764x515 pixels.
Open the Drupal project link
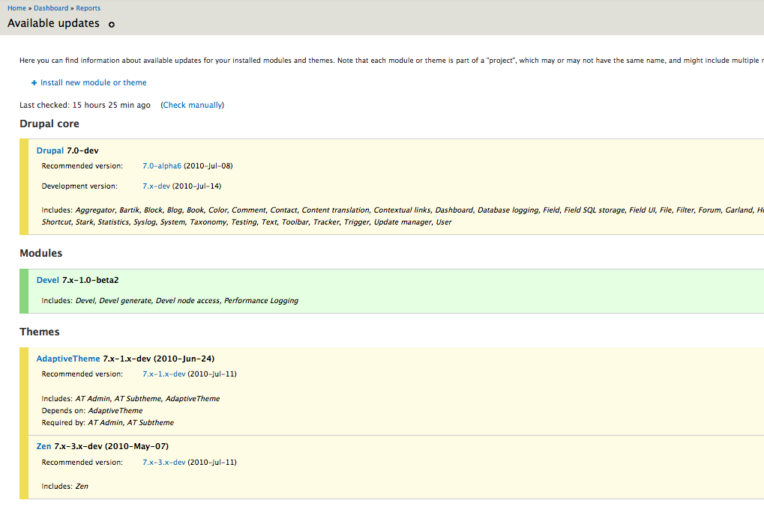[x=50, y=151]
